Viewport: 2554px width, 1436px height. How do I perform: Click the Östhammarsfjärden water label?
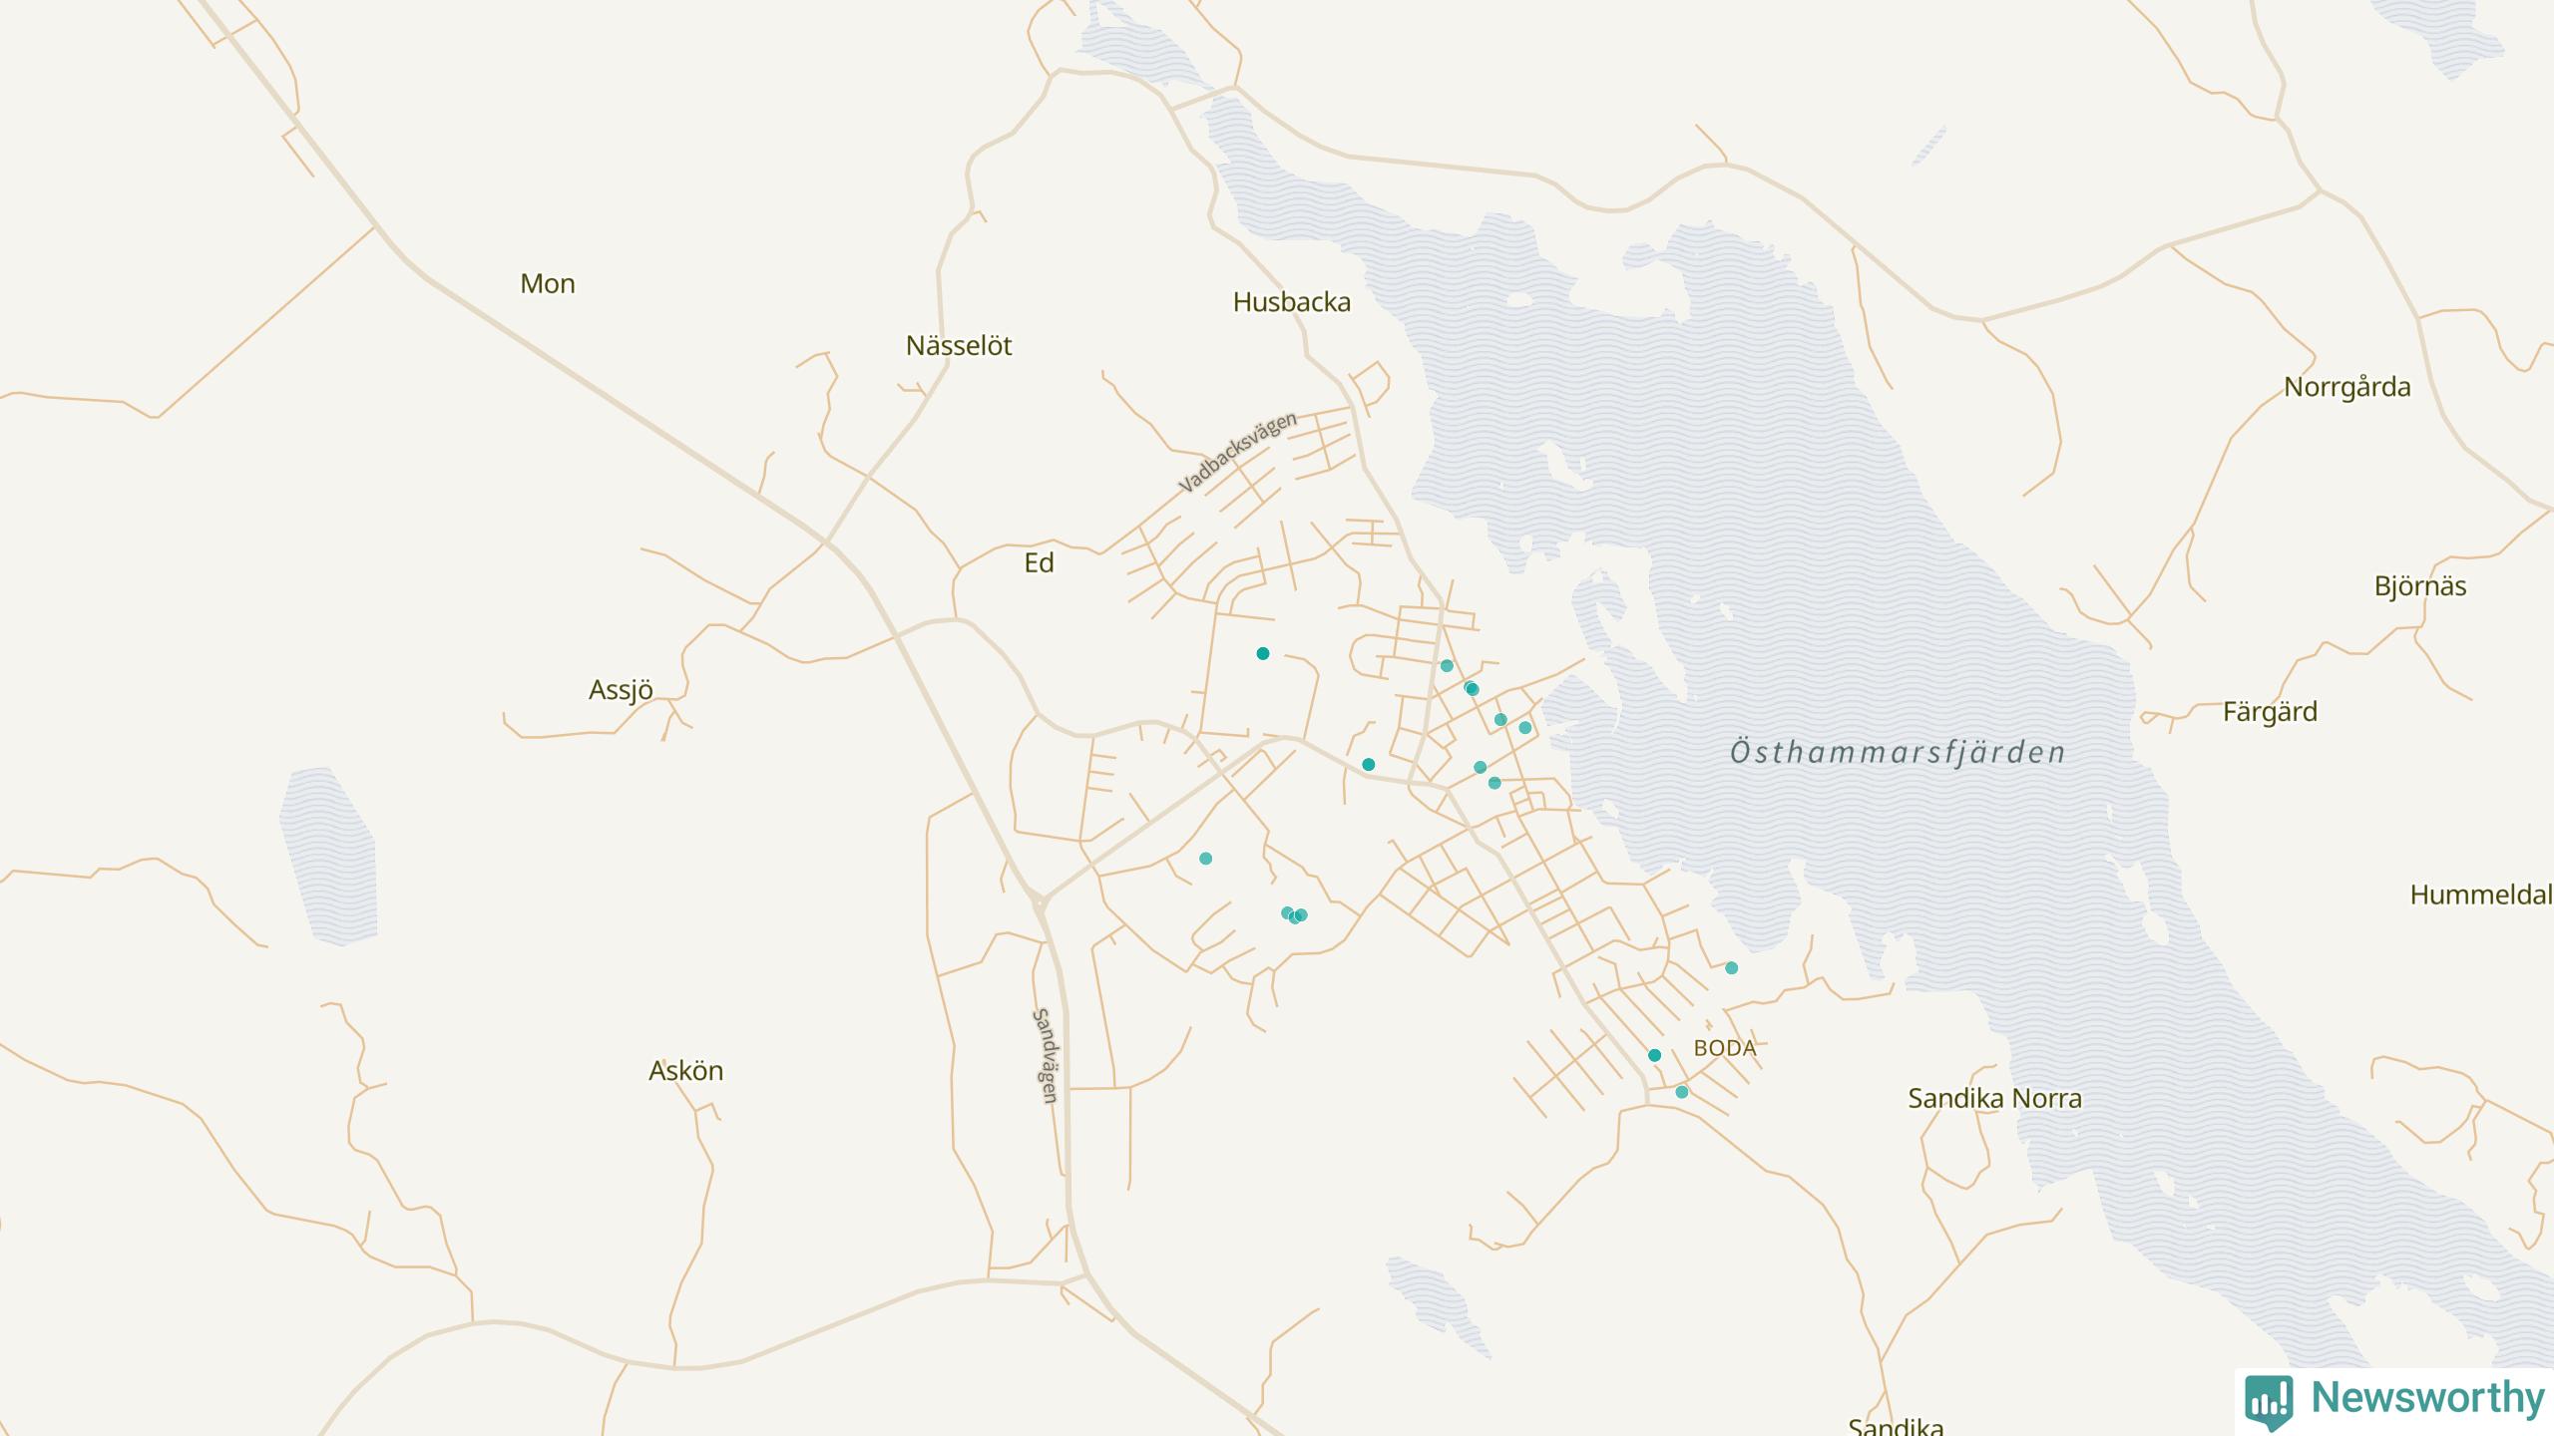pyautogui.click(x=1897, y=752)
